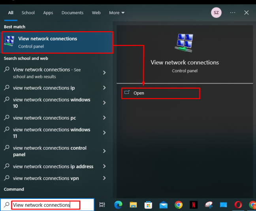Switch to the Web search tab
Screen dimensions: 256x211
(x=96, y=13)
